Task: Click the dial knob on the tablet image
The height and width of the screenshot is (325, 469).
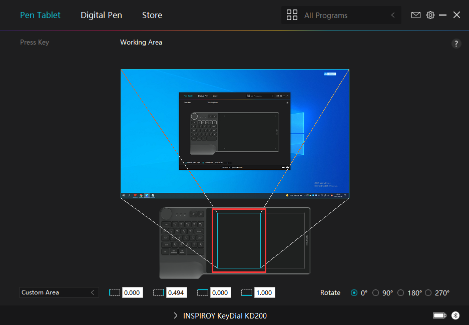Action: point(166,214)
